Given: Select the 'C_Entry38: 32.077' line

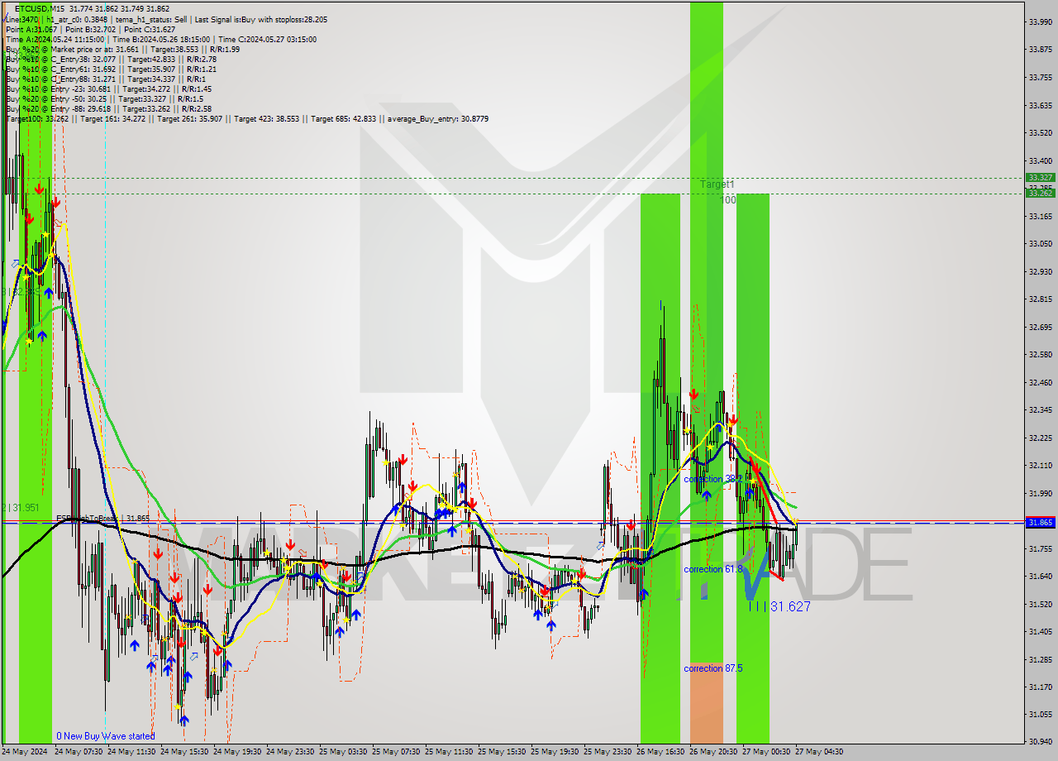Looking at the screenshot, I should [x=111, y=59].
